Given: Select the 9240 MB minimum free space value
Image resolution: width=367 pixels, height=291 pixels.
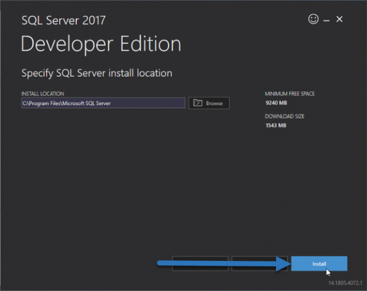Looking at the screenshot, I should (276, 103).
